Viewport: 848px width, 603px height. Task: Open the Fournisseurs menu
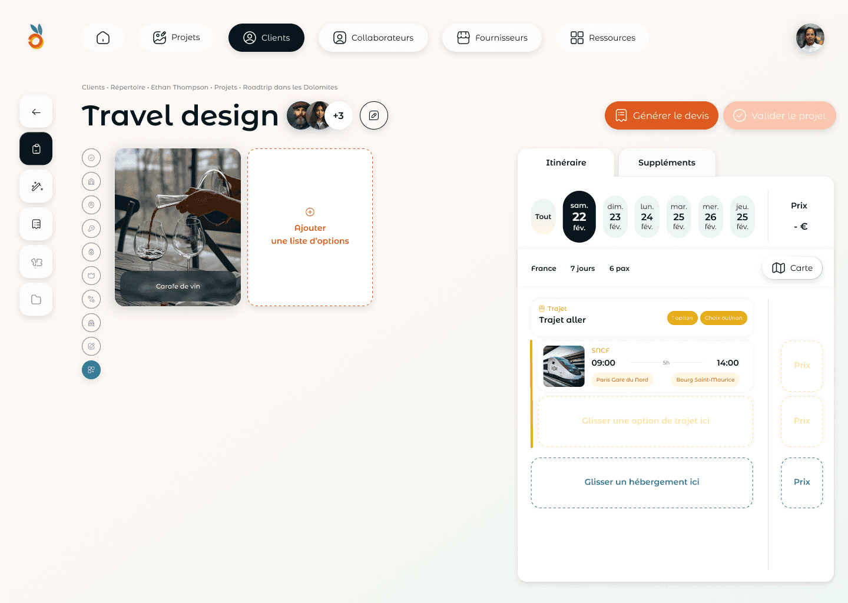click(x=492, y=38)
